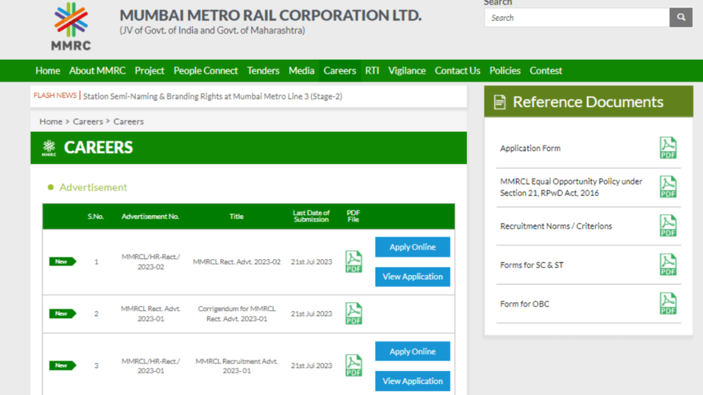Open PDF file for Corrigendum row
703x395 pixels.
[354, 313]
